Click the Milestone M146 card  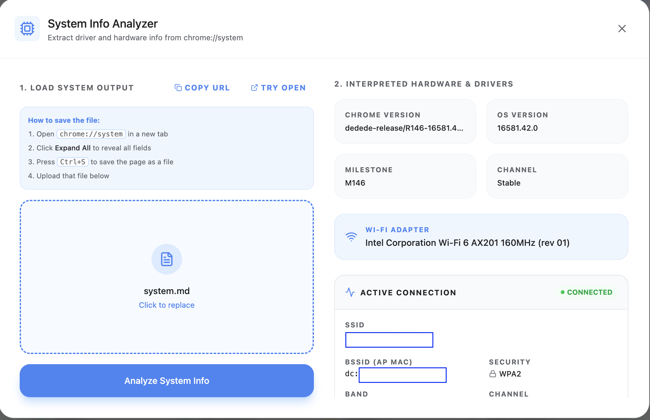coord(405,176)
